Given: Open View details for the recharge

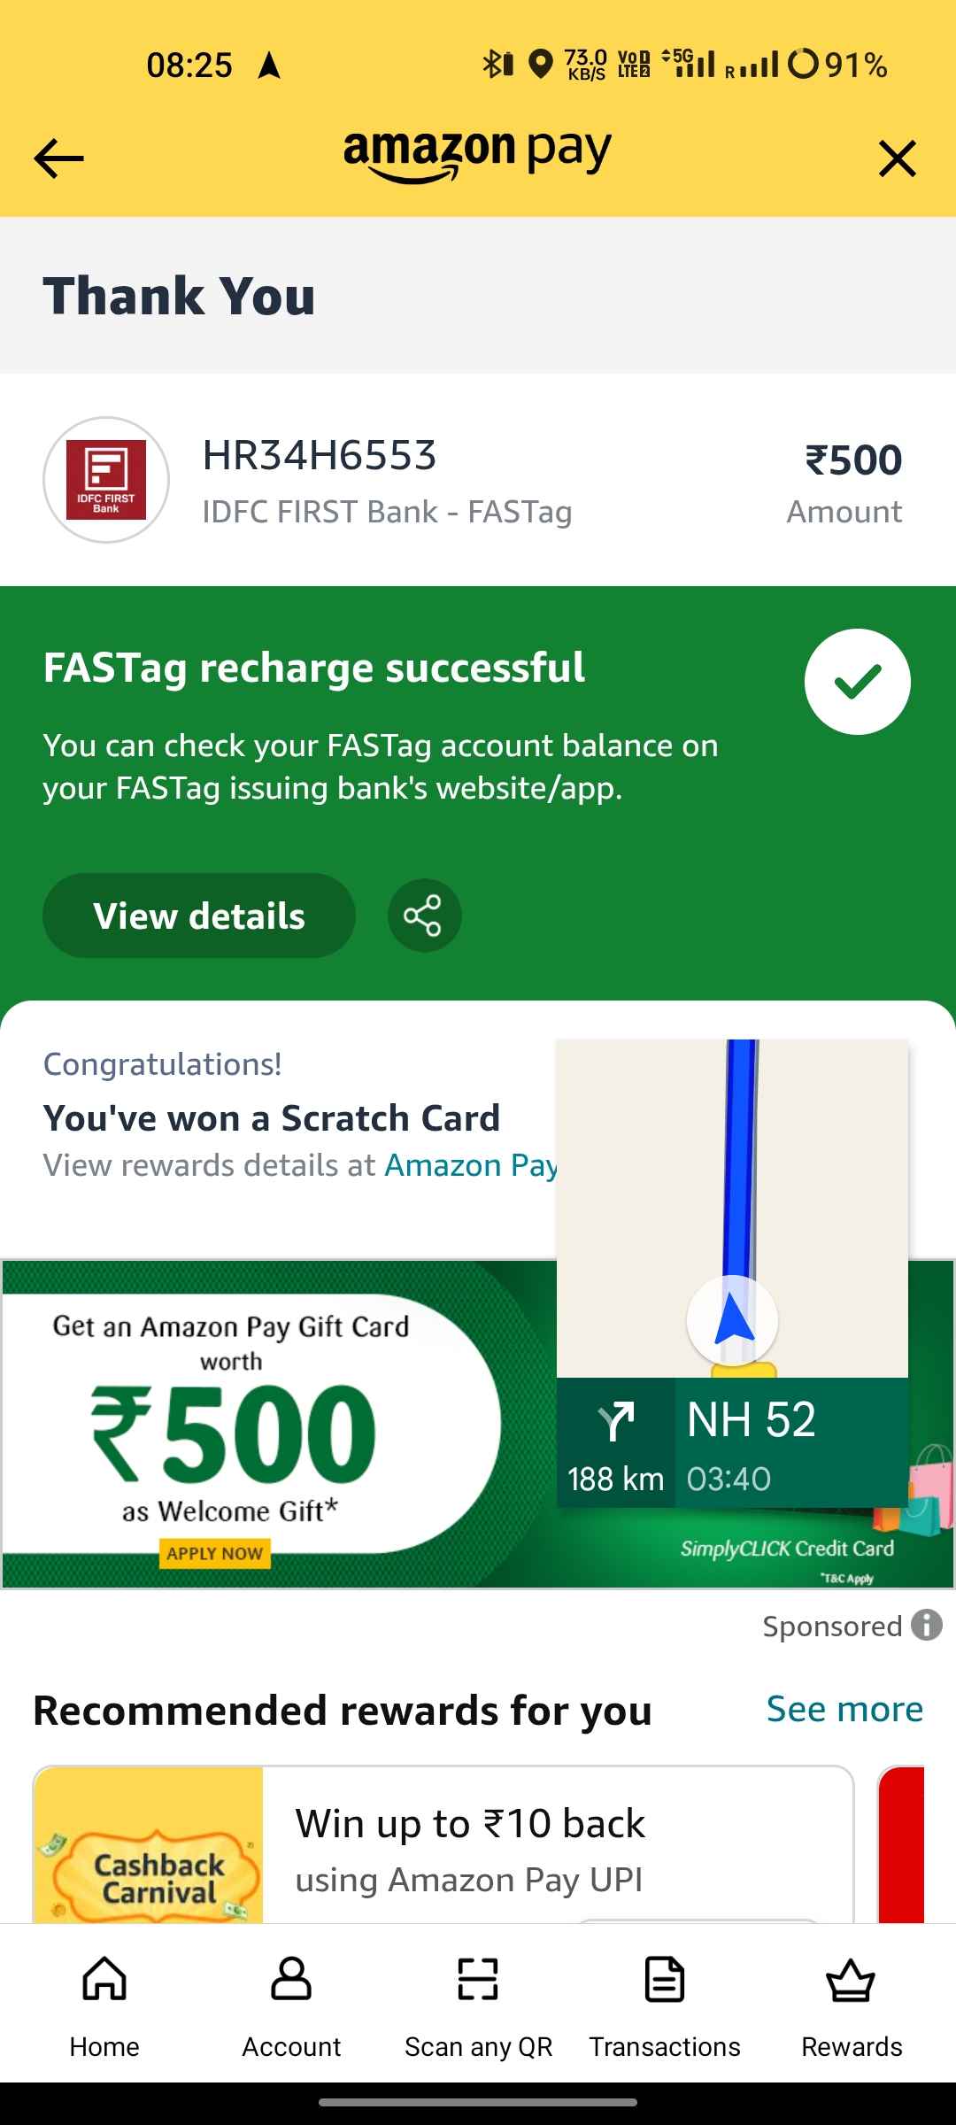Looking at the screenshot, I should 199,916.
